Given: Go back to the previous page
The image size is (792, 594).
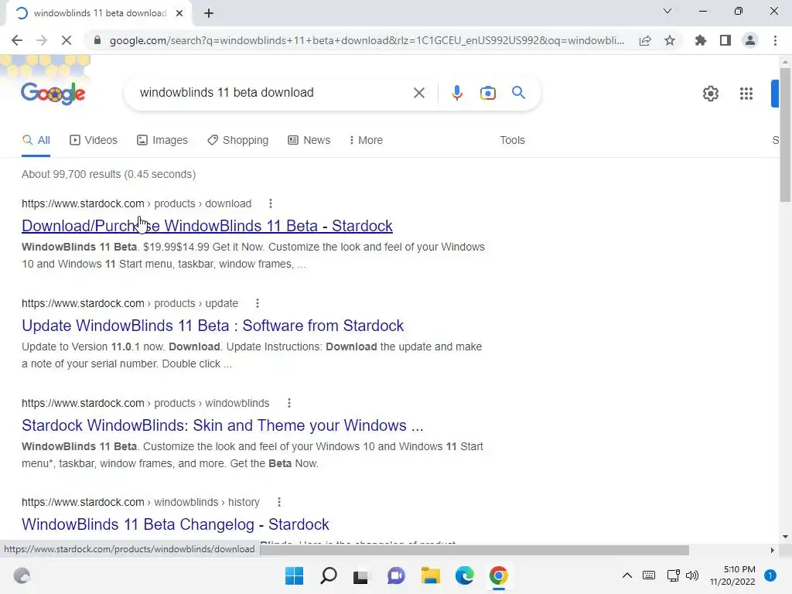Looking at the screenshot, I should pos(17,40).
